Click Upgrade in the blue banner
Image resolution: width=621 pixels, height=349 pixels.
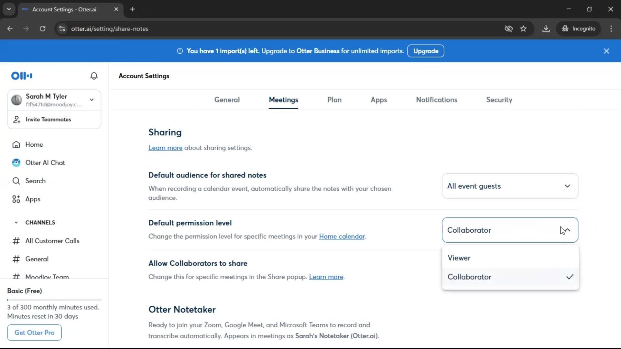[x=425, y=51]
